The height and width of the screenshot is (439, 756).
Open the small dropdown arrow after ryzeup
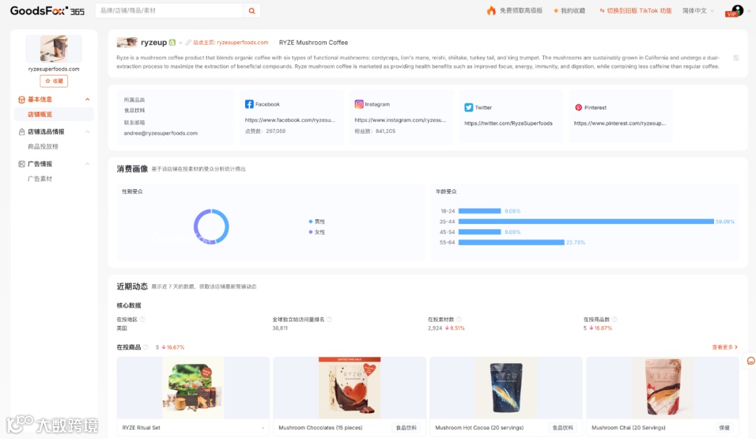point(181,43)
